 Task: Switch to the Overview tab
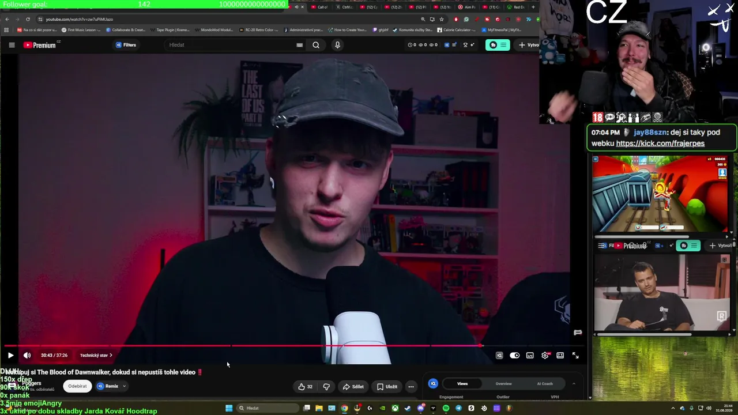[x=503, y=384]
